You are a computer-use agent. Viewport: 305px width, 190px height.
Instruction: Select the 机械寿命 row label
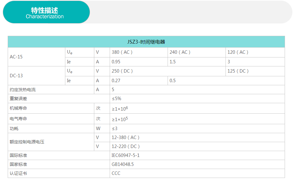18,108
